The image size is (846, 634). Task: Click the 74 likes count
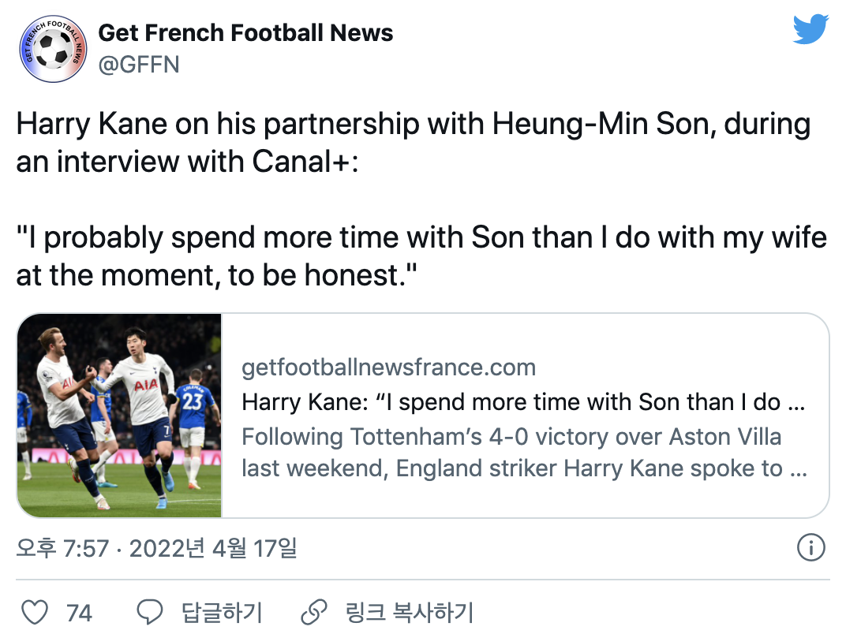pos(79,613)
